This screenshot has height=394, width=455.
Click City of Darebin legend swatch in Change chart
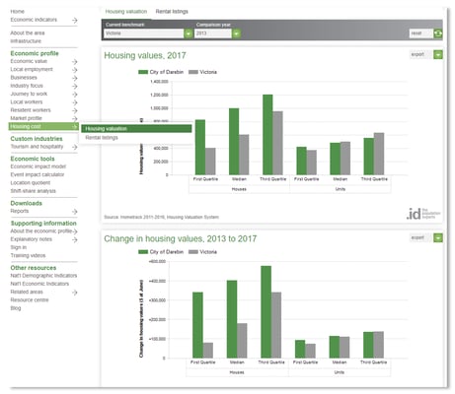tap(143, 252)
